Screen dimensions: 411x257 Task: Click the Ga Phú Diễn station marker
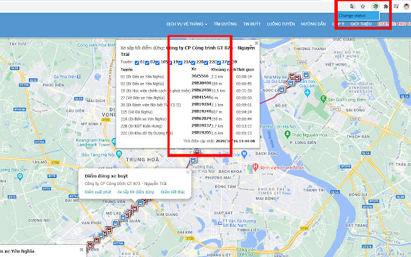pyautogui.click(x=78, y=76)
